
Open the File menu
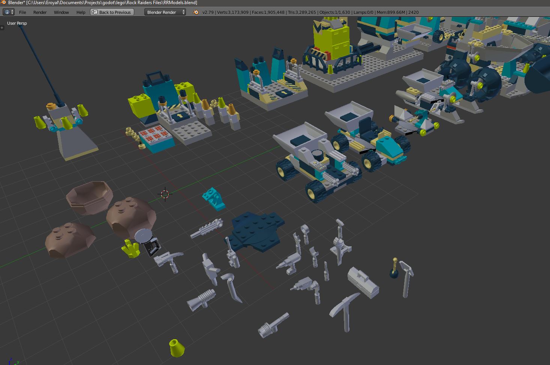tap(22, 12)
